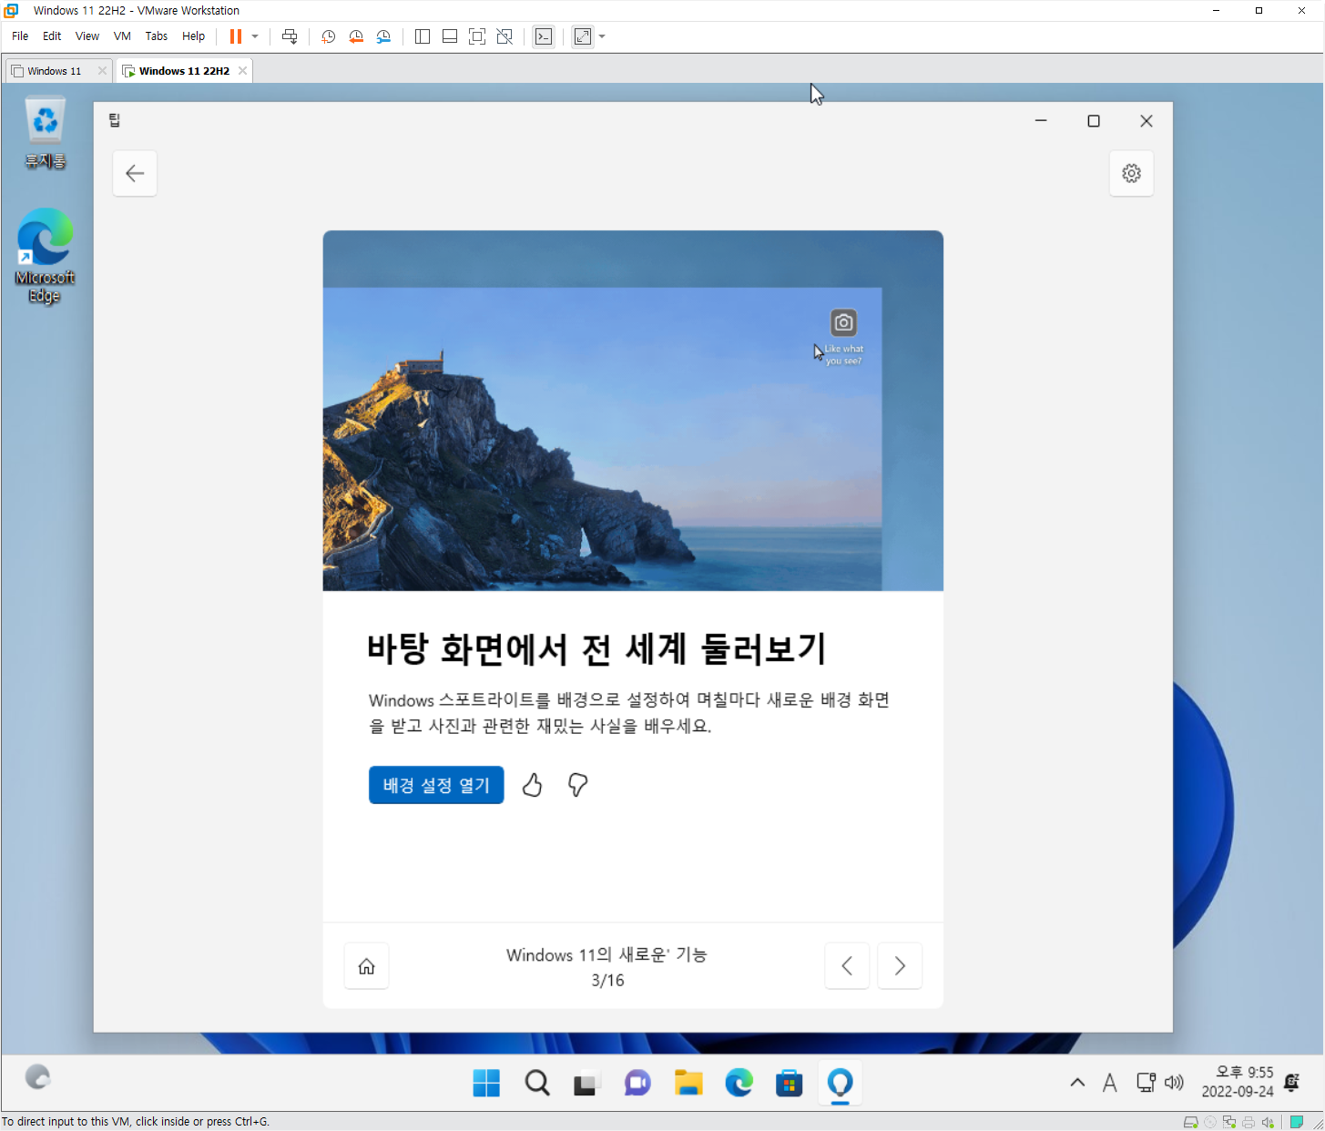Open 배경 설정 열기 button
Viewport: 1325px width, 1131px height.
coord(436,785)
